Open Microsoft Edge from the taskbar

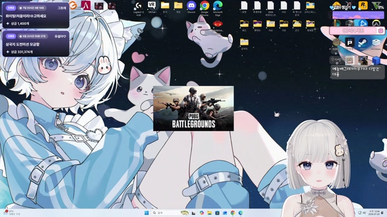(x=241, y=213)
